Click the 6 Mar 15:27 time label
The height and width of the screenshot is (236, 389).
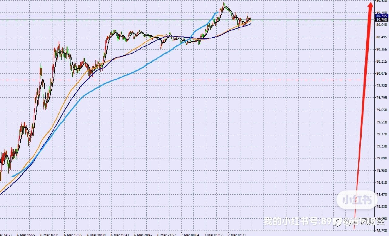[26, 234]
